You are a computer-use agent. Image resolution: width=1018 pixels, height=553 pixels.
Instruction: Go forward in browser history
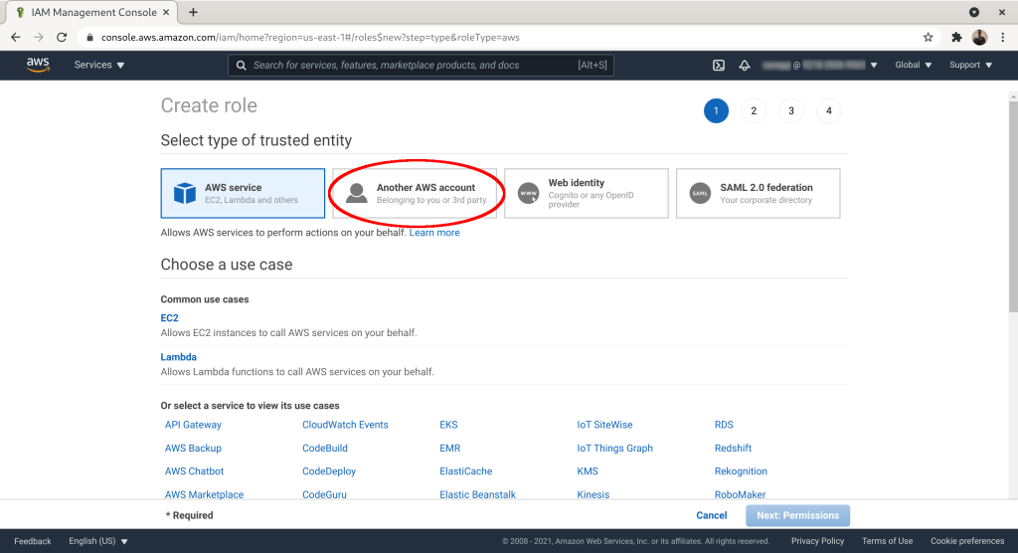[39, 37]
